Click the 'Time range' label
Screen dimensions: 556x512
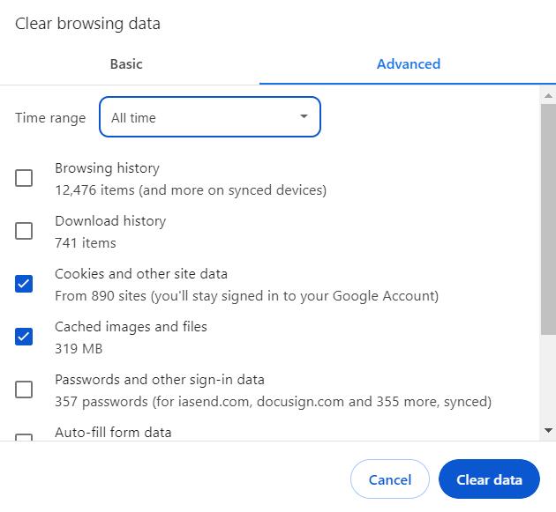point(50,117)
